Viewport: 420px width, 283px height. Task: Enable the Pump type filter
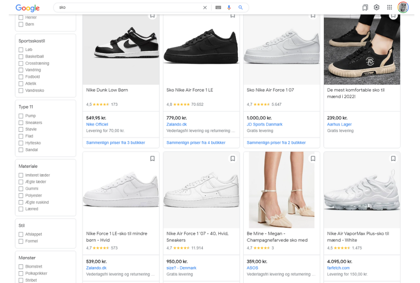(x=21, y=116)
